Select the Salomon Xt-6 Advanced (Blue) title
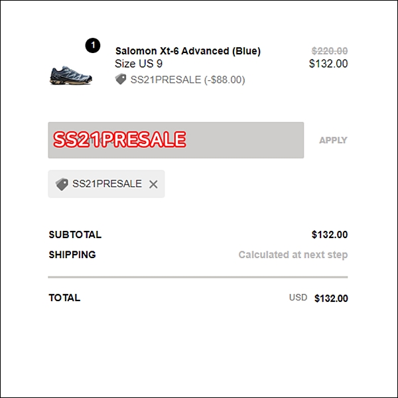398x398 pixels. (188, 51)
